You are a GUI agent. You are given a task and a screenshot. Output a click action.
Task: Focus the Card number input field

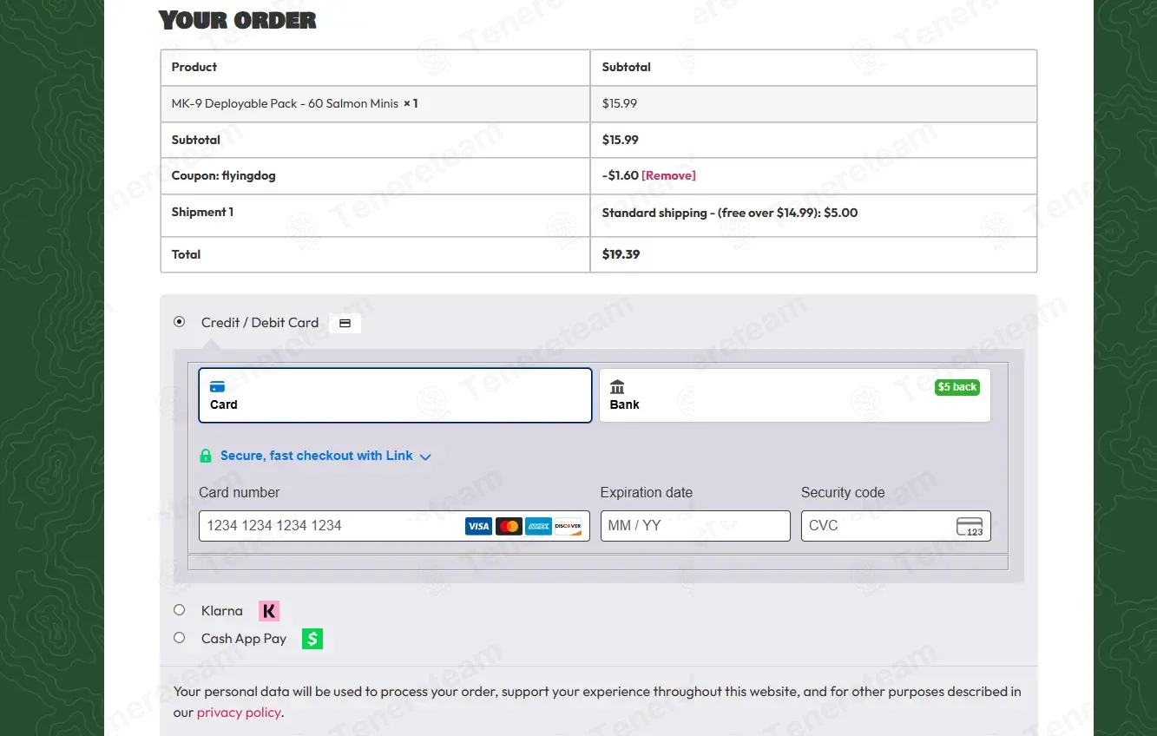(394, 526)
